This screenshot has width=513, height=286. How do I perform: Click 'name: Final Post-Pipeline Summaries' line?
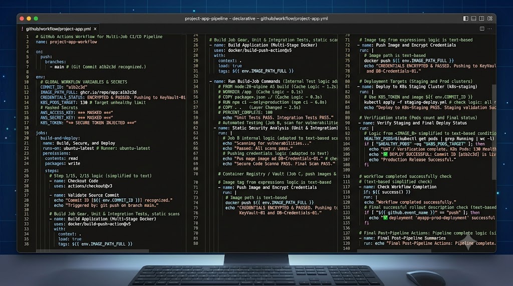click(x=402, y=238)
